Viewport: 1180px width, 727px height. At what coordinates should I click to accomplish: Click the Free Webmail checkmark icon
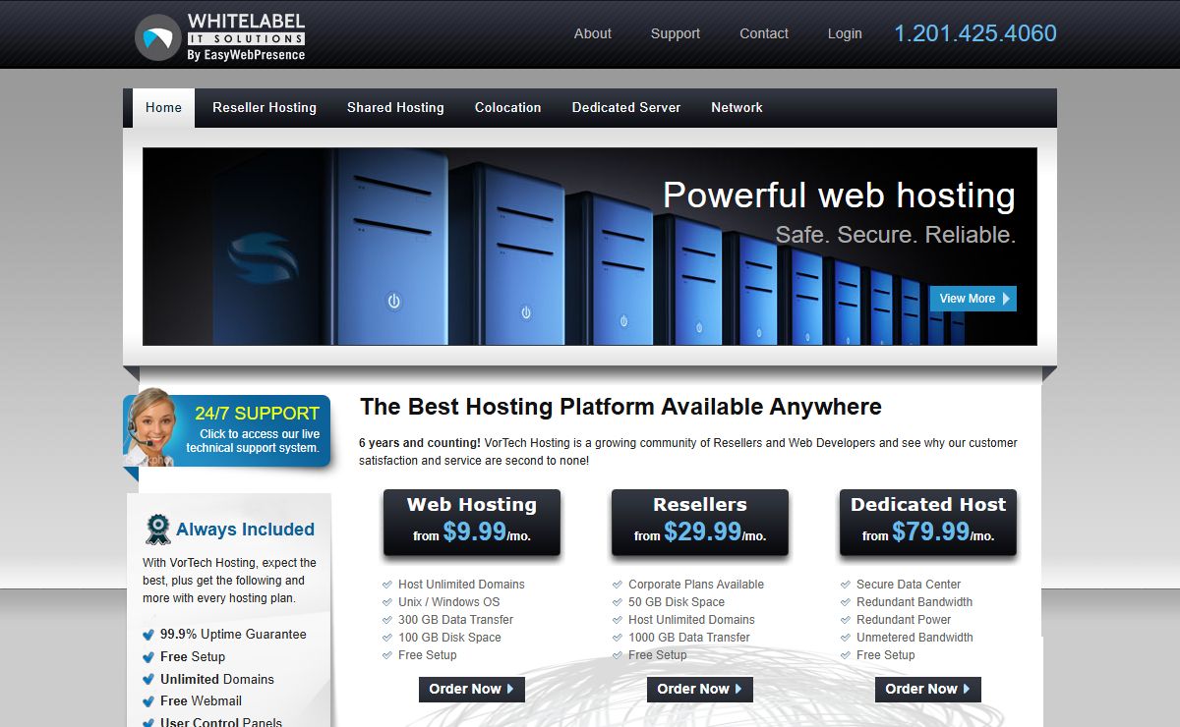pyautogui.click(x=148, y=701)
